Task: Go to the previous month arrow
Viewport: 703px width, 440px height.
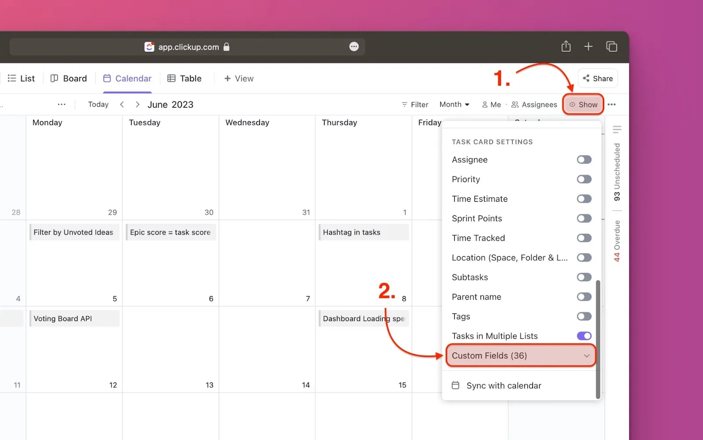Action: pyautogui.click(x=122, y=104)
